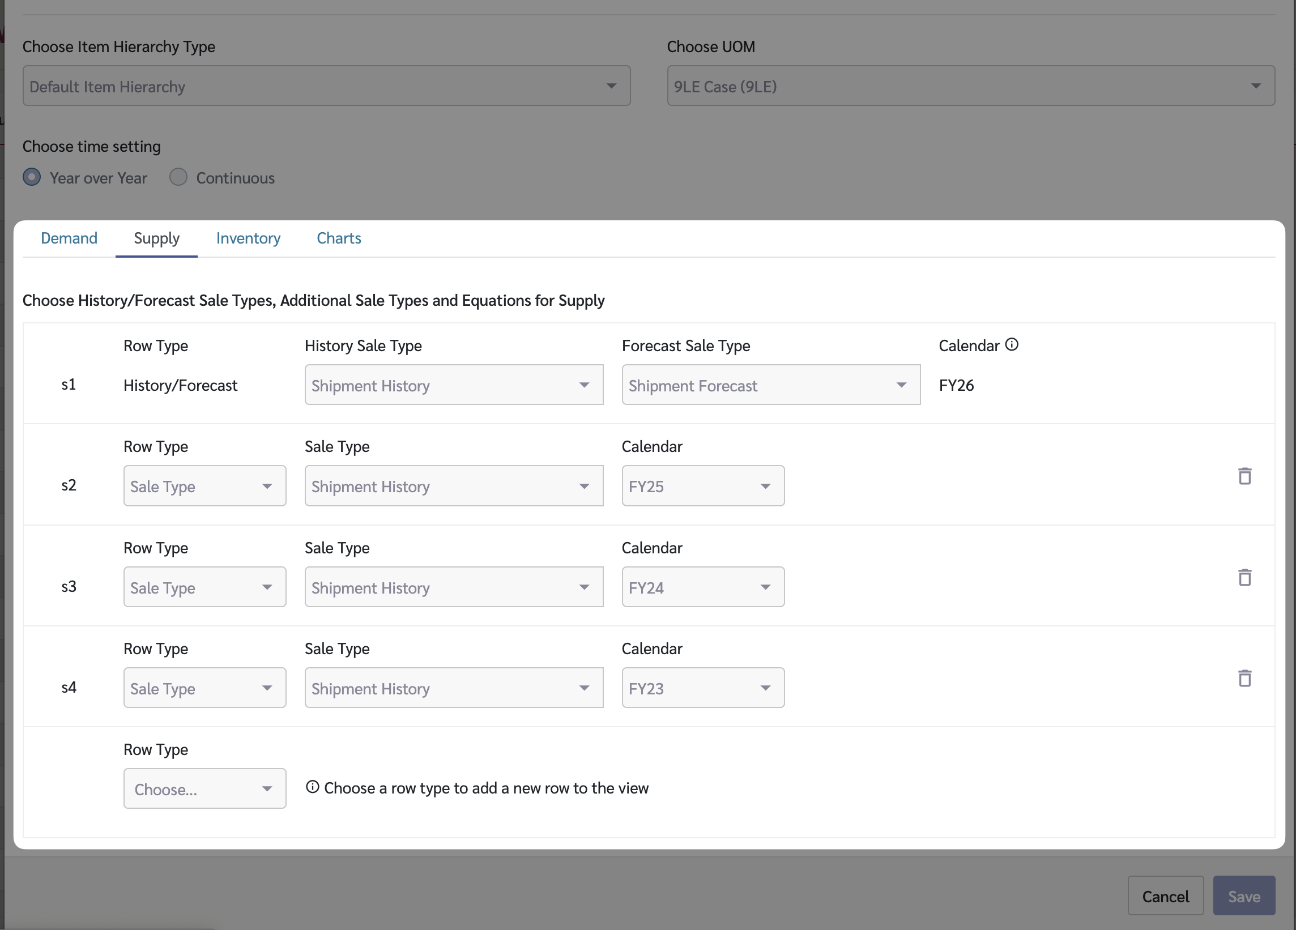Click info icon beside new row hint
Screen dimensions: 1296x930
tap(312, 787)
